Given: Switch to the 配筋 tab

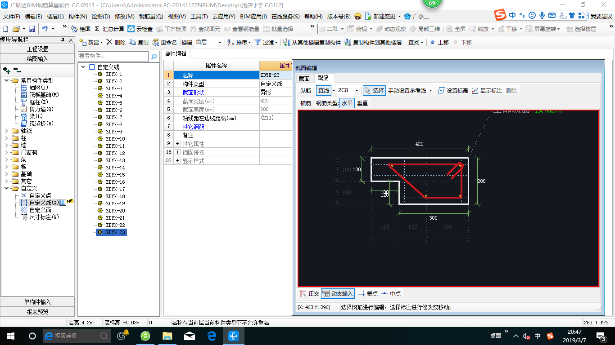Looking at the screenshot, I should [323, 78].
